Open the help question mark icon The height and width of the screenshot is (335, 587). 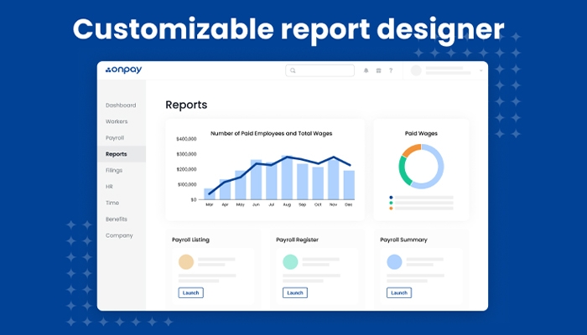[390, 71]
